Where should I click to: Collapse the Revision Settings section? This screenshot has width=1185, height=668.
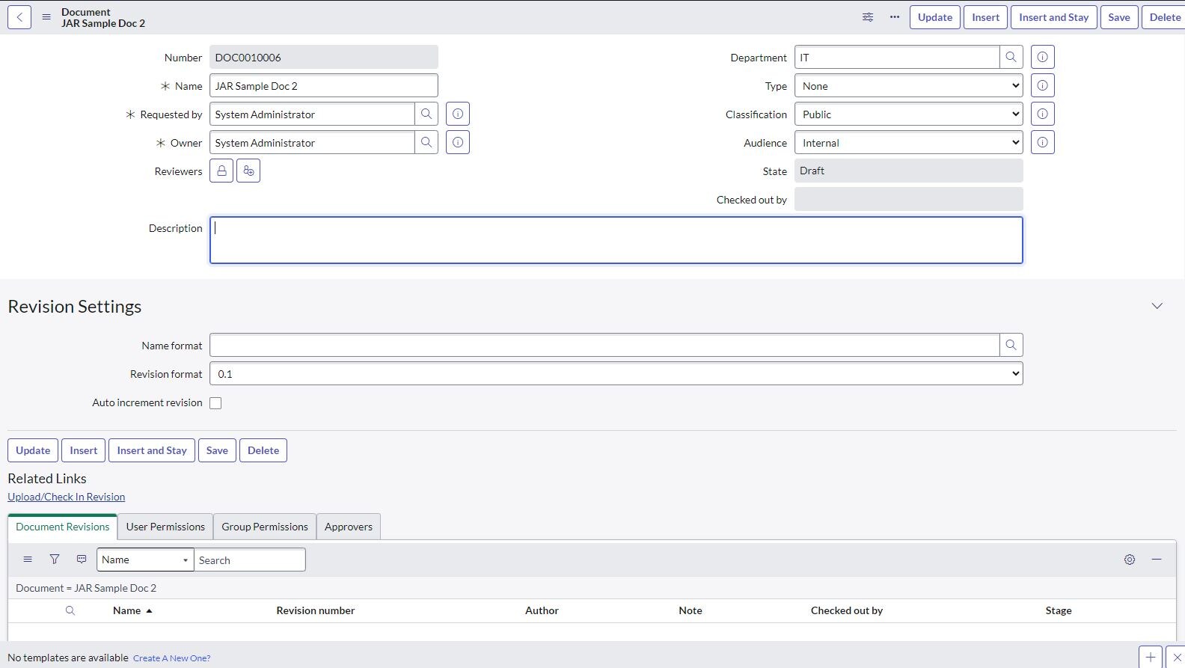tap(1157, 306)
